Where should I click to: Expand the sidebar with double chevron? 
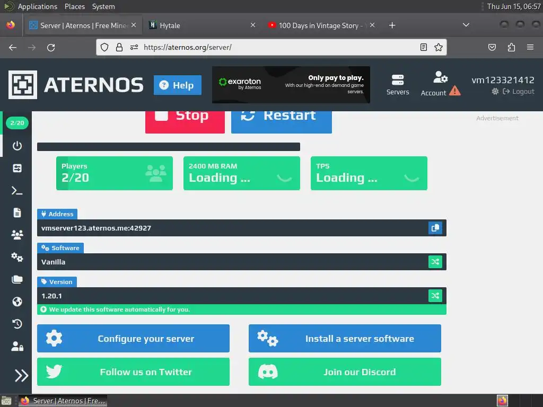(x=21, y=376)
